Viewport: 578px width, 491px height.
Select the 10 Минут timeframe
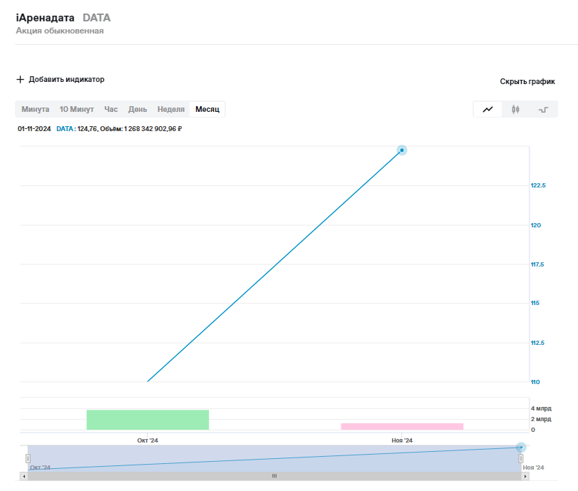76,110
